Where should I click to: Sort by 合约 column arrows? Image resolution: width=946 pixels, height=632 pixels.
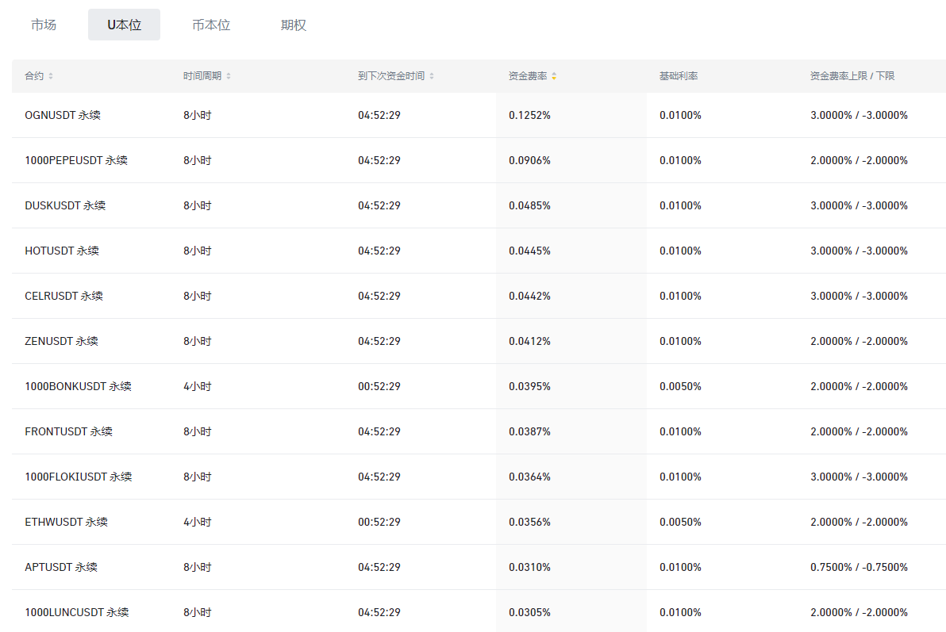click(51, 76)
